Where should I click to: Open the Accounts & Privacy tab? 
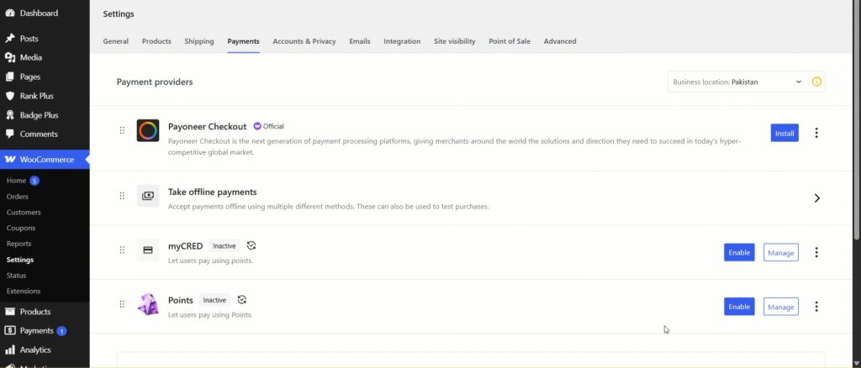coord(304,41)
